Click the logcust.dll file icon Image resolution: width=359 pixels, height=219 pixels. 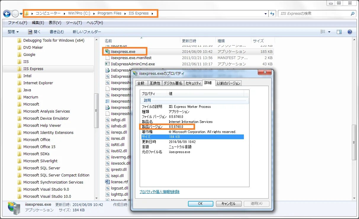pyautogui.click(x=108, y=188)
